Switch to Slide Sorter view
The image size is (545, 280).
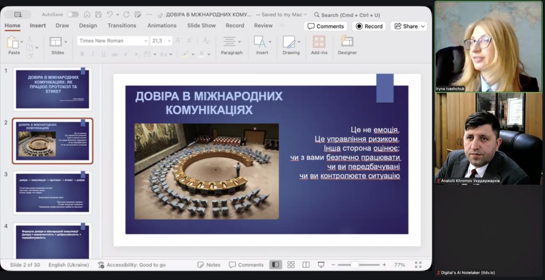[x=291, y=265]
